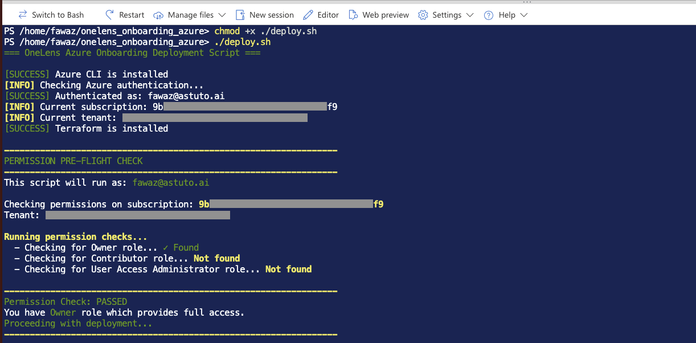Select the 'Switch to Bash' text label
The image size is (696, 343).
[x=58, y=15]
